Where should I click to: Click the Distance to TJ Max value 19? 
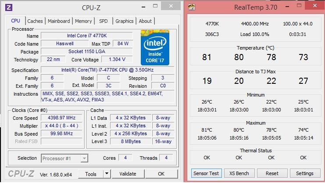tap(207, 81)
